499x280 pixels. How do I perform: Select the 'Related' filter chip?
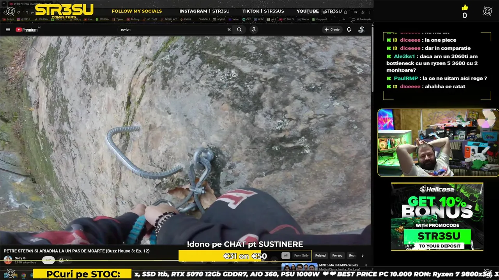(x=320, y=255)
